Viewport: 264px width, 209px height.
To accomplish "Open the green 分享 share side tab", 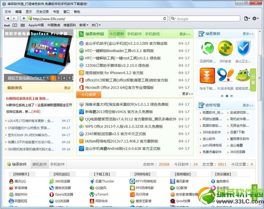I will 253,80.
